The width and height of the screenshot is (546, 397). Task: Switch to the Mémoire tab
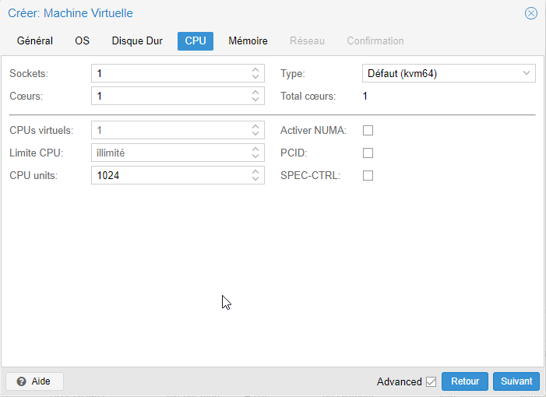[248, 41]
